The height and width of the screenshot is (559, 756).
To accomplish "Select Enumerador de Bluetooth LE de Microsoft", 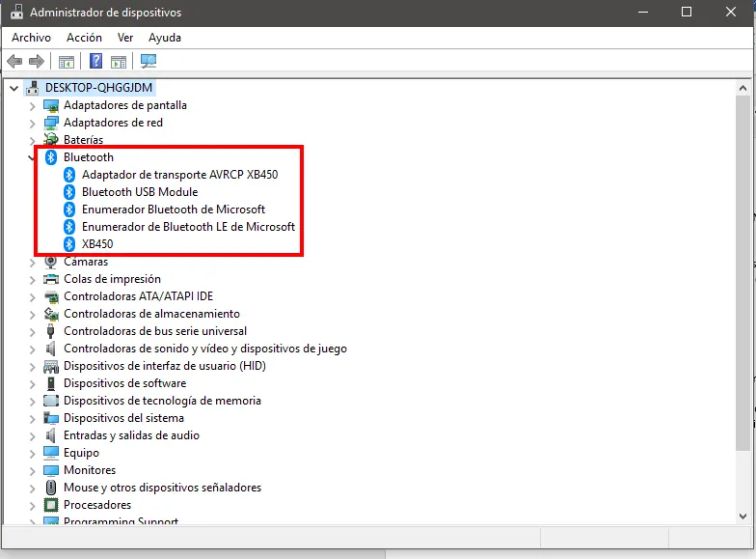I will [189, 227].
